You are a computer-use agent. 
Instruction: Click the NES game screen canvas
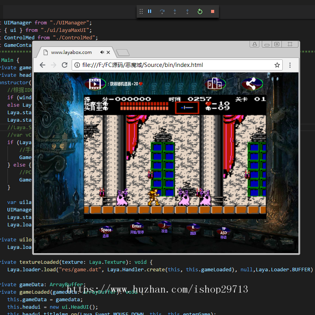(175, 157)
